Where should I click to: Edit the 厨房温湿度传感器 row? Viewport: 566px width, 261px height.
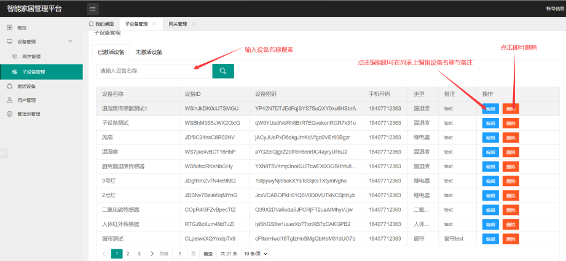pos(490,166)
